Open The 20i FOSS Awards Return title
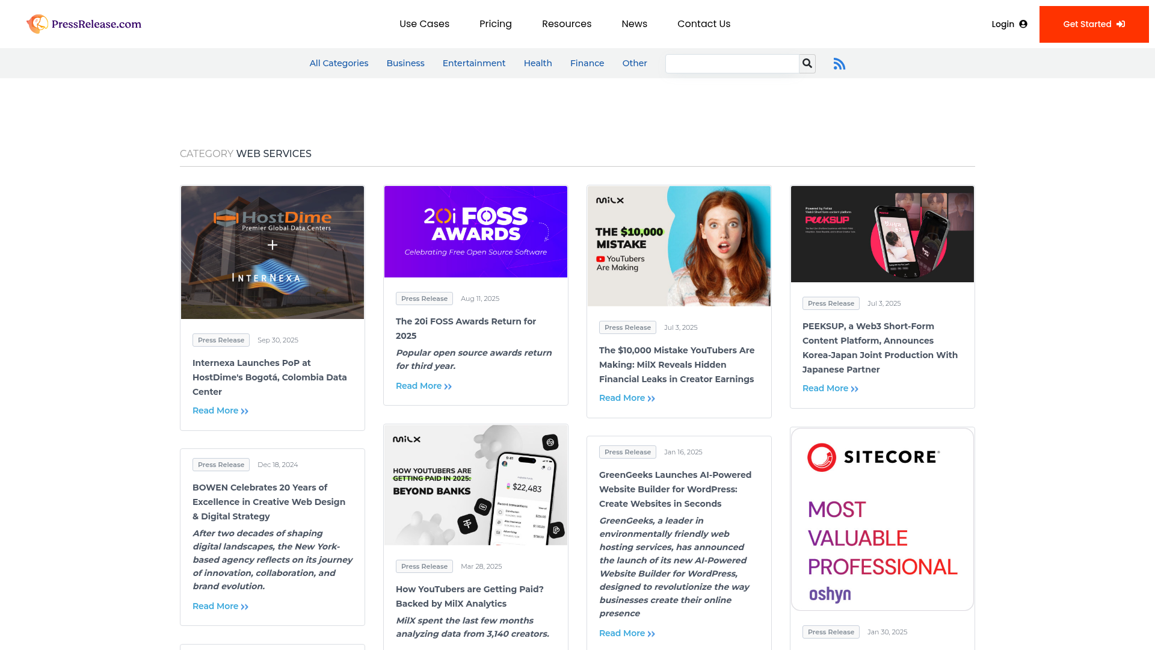The image size is (1155, 650). click(466, 329)
